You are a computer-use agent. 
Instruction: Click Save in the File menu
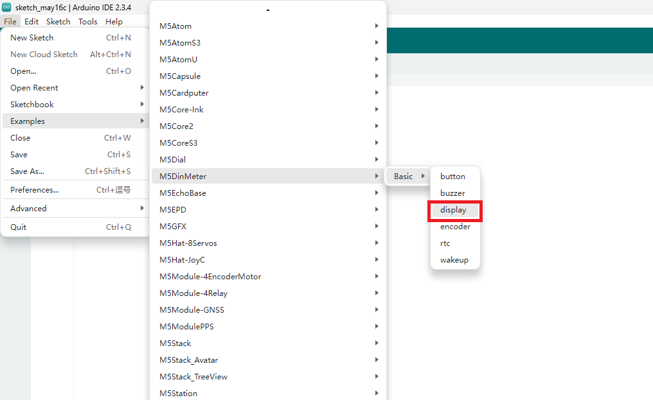coord(75,154)
